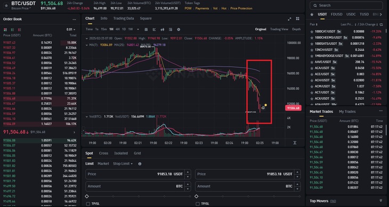
Task: Switch chart to Trading View mode
Action: (279, 29)
